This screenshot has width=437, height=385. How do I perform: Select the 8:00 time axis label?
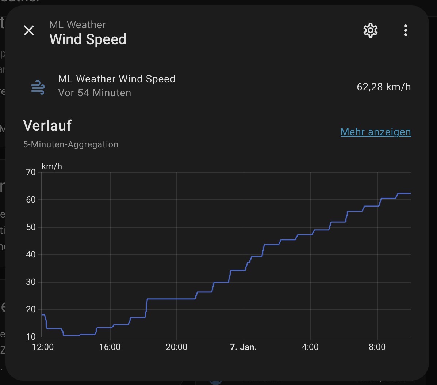pos(377,347)
